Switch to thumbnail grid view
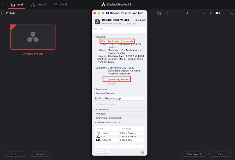235x160 pixels. 218,13
